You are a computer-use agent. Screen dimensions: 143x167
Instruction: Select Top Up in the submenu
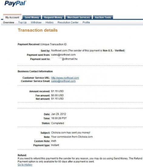(22, 22)
